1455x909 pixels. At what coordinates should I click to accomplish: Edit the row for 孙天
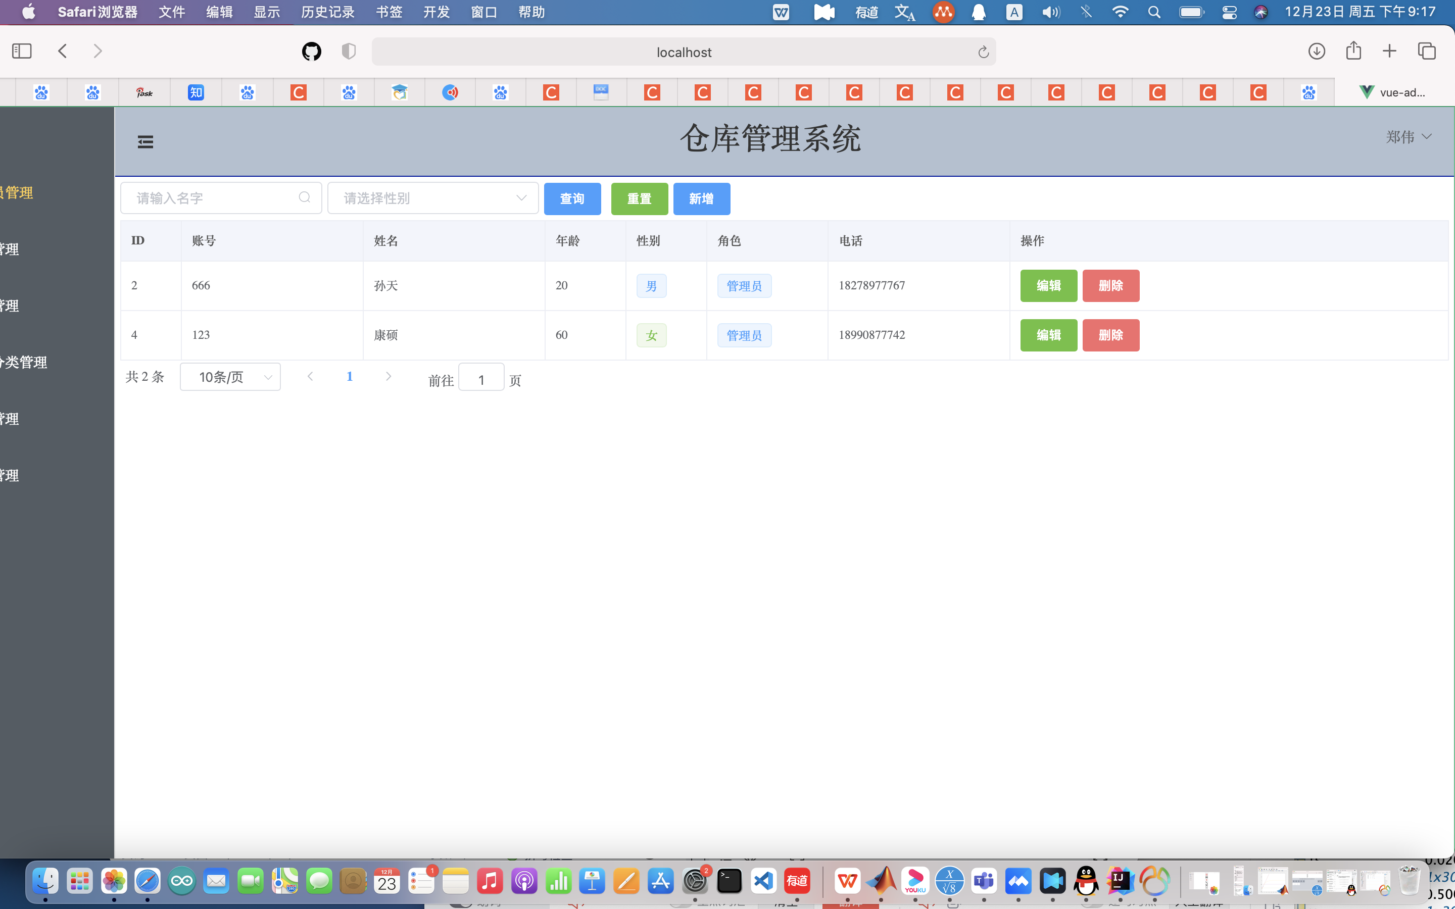tap(1049, 285)
